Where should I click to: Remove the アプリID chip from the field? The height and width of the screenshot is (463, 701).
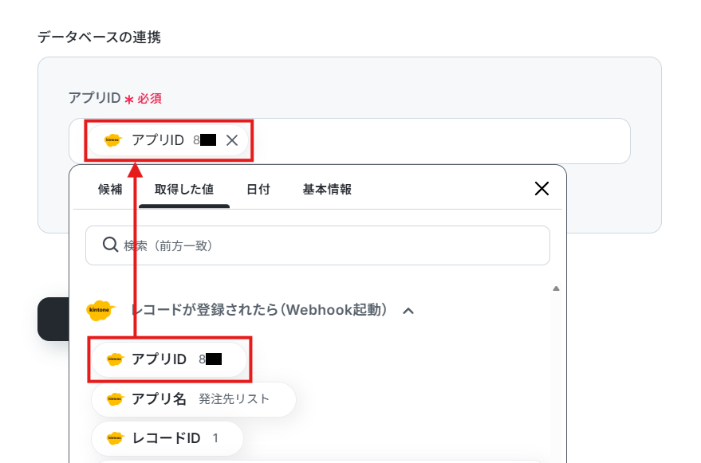(x=232, y=140)
